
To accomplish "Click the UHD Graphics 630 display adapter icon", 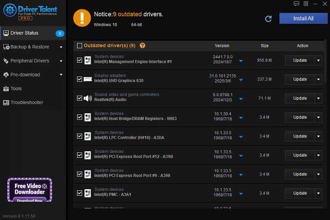I will [88, 79].
